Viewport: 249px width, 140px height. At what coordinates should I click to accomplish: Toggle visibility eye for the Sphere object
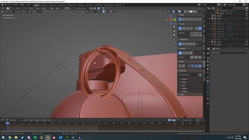(247, 13)
